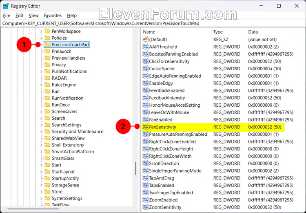
Task: Open the File menu
Action: 7,16
